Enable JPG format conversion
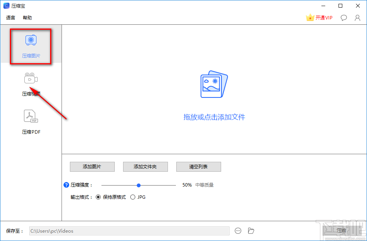 point(133,197)
